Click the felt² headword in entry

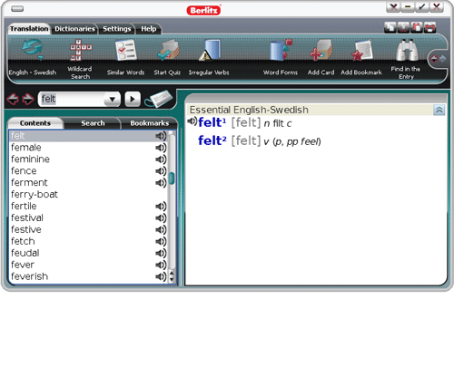[212, 140]
